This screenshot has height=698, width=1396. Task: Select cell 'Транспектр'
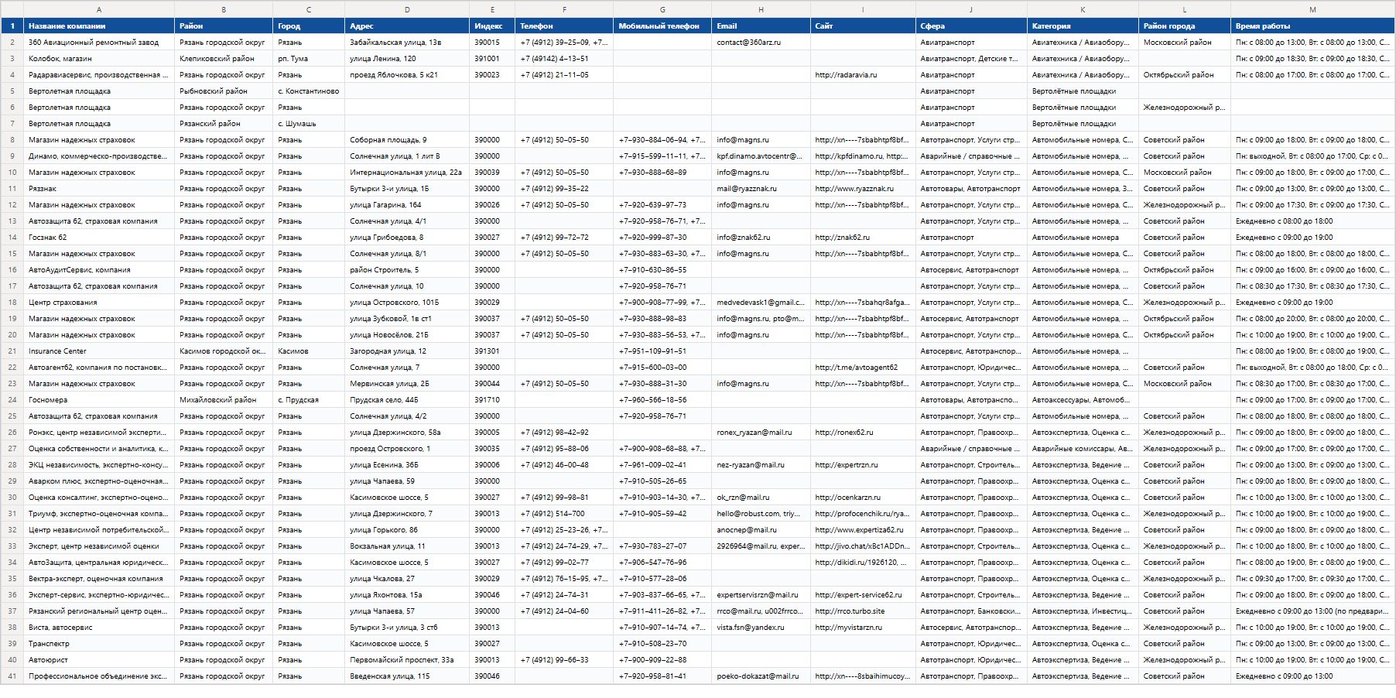[99, 644]
